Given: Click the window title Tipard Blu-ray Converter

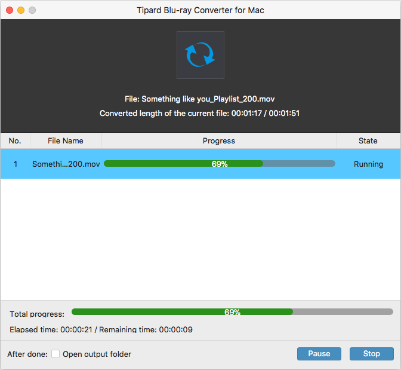Looking at the screenshot, I should 200,10.
